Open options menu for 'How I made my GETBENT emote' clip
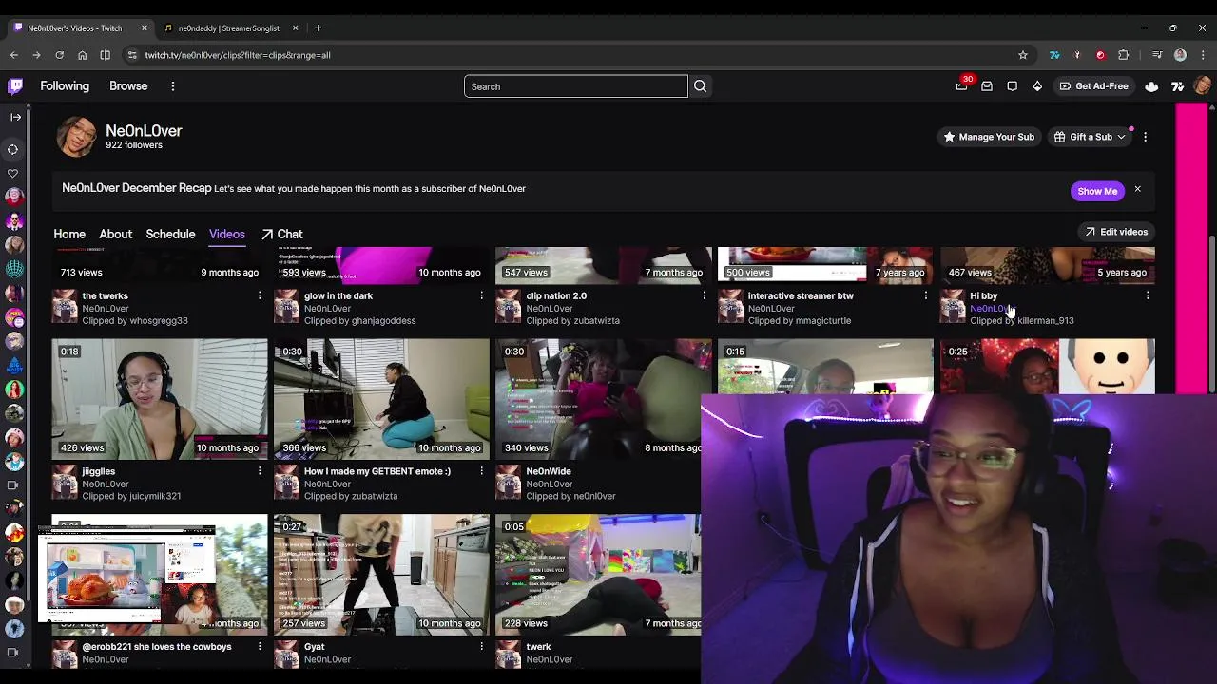1217x684 pixels. point(481,471)
